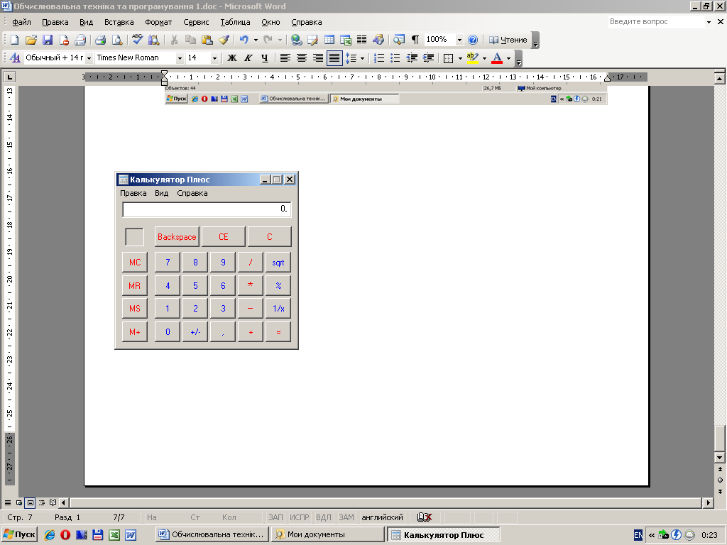Image resolution: width=727 pixels, height=545 pixels.
Task: Open the line spacing dropdown arrow
Action: pos(362,58)
